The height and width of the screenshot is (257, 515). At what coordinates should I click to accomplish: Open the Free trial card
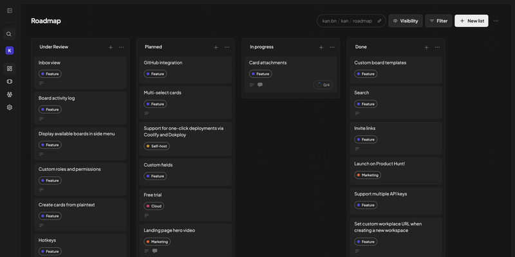pos(185,204)
